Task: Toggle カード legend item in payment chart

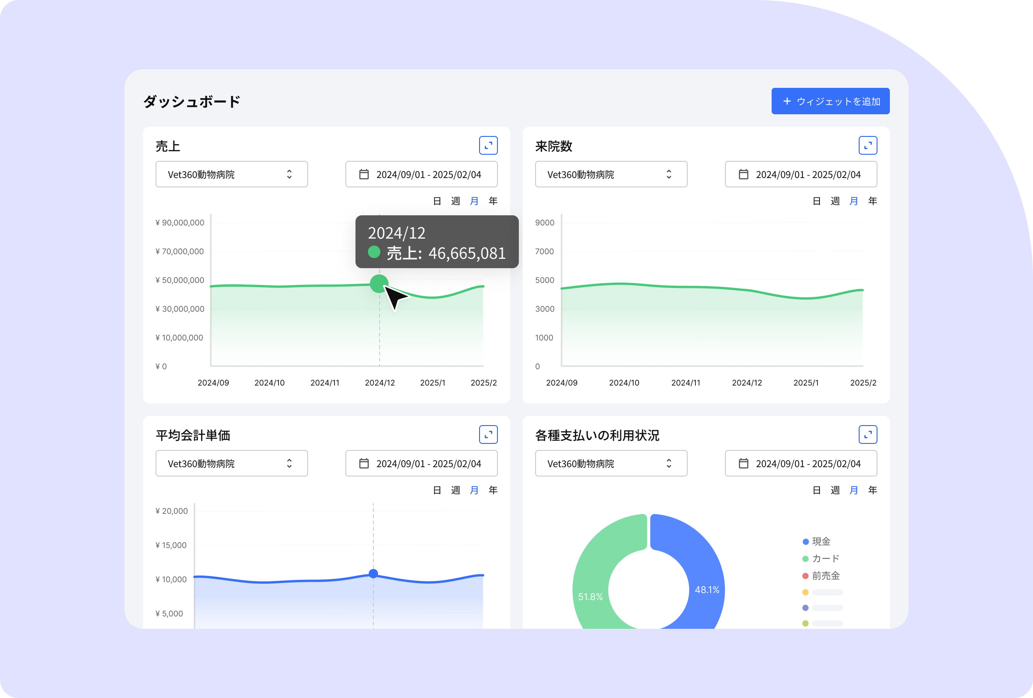Action: [821, 558]
